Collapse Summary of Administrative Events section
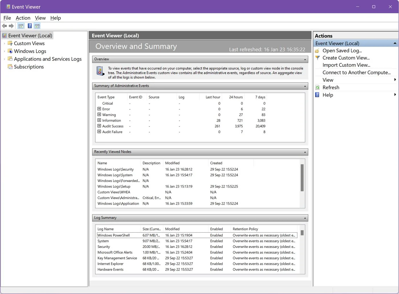The image size is (399, 294). click(305, 86)
